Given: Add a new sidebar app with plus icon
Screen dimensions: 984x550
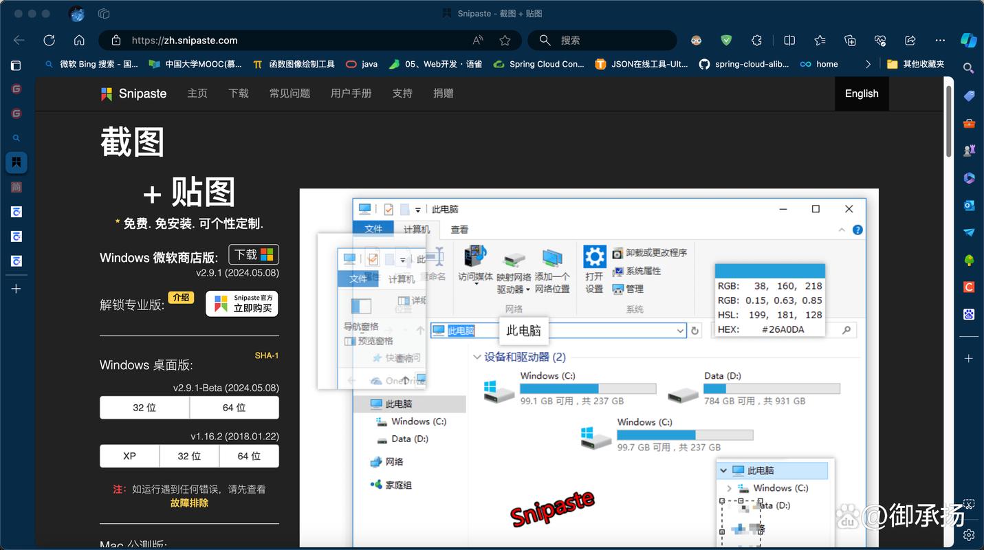Looking at the screenshot, I should [x=969, y=358].
